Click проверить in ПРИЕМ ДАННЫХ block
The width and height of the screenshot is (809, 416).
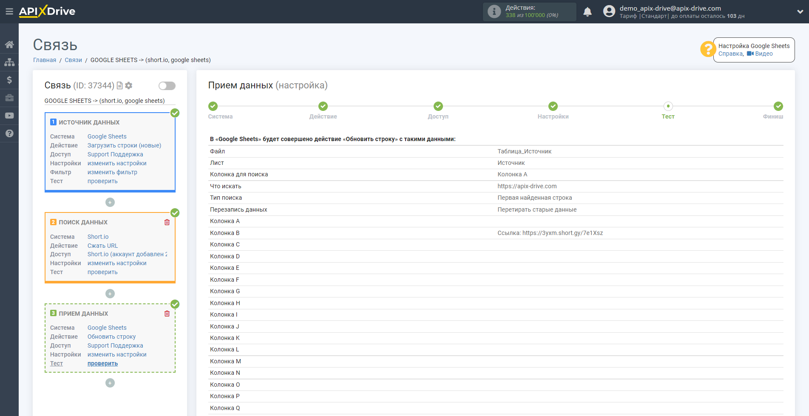102,363
